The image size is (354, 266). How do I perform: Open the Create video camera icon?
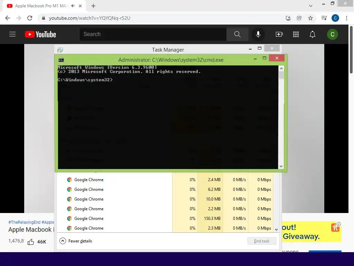(279, 34)
